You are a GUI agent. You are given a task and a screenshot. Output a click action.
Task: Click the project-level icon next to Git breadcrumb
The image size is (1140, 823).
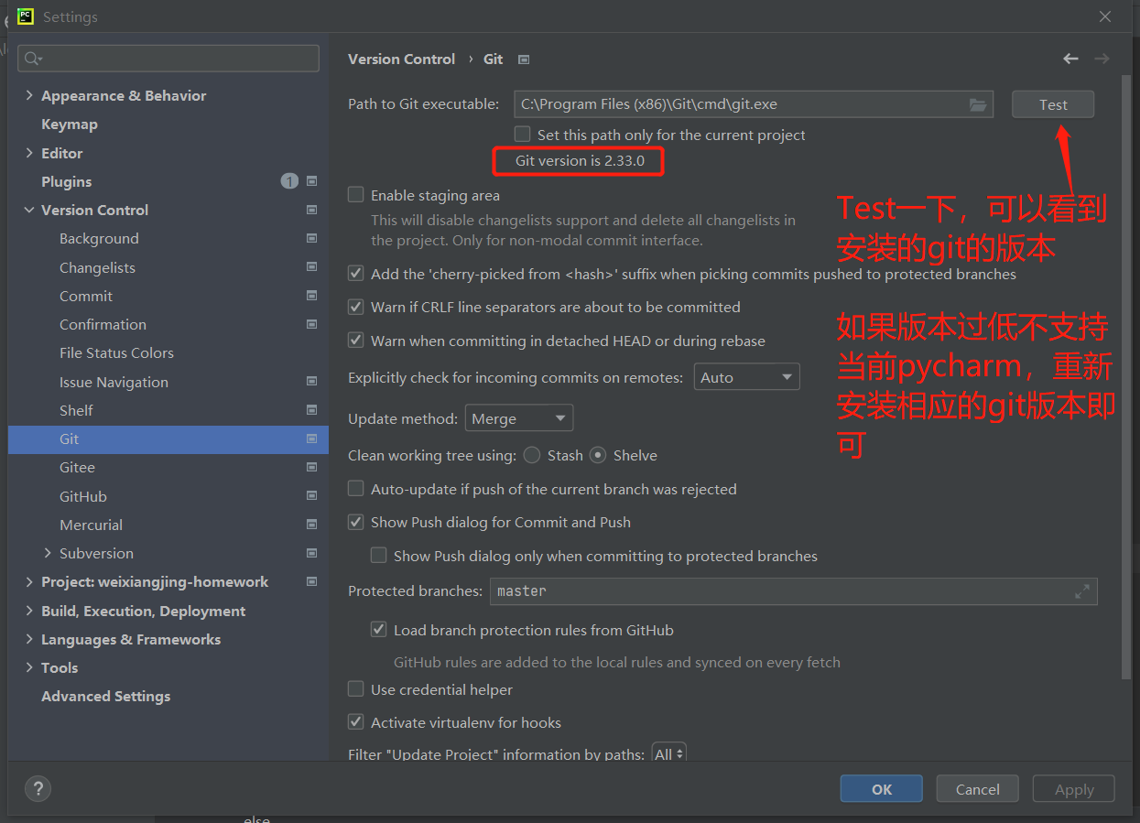pos(524,60)
